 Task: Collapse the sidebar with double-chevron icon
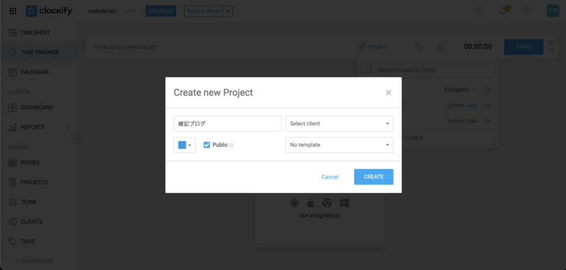[x=78, y=139]
